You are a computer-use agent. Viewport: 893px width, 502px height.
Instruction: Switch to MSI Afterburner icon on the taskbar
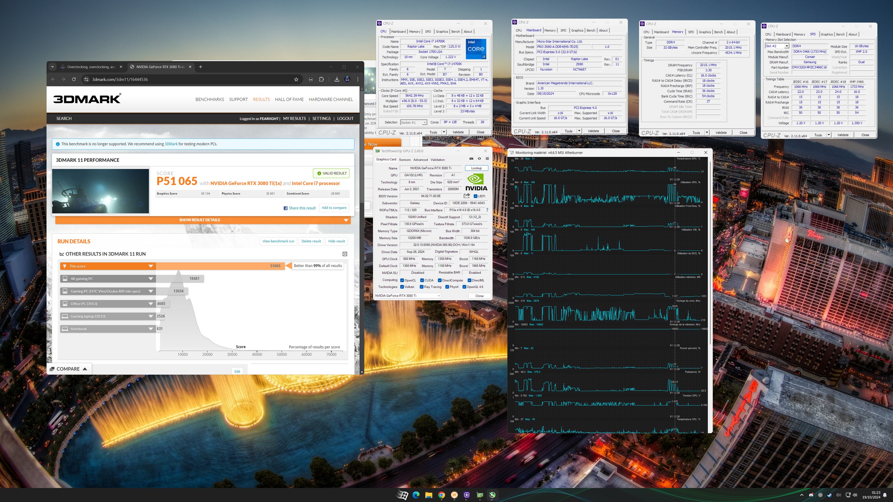coord(492,495)
